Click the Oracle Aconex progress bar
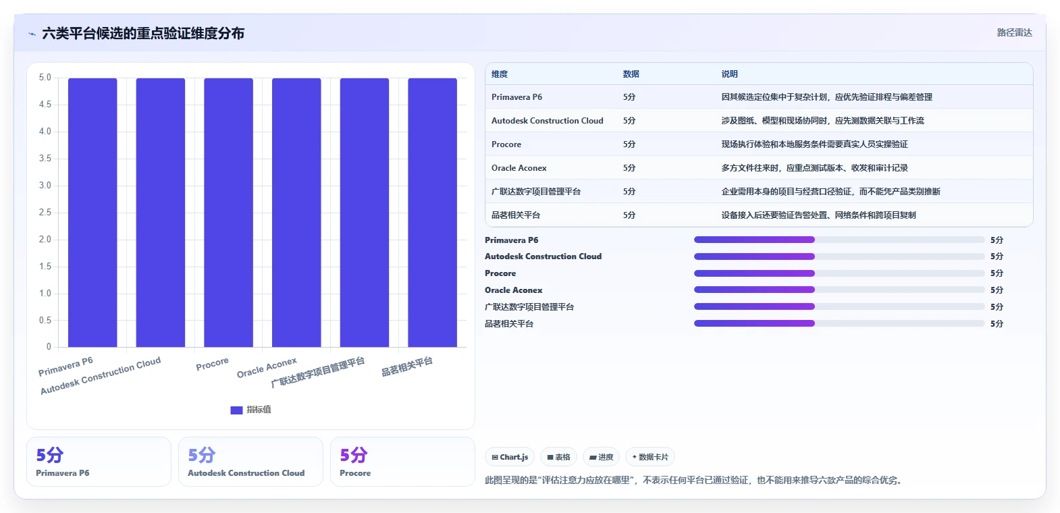This screenshot has height=513, width=1060. coord(839,290)
